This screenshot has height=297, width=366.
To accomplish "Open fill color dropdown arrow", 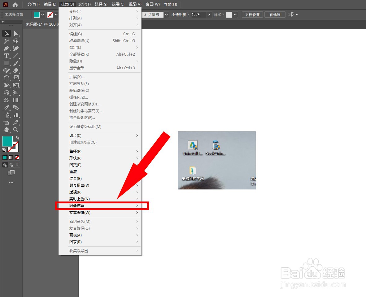I will tap(42, 15).
